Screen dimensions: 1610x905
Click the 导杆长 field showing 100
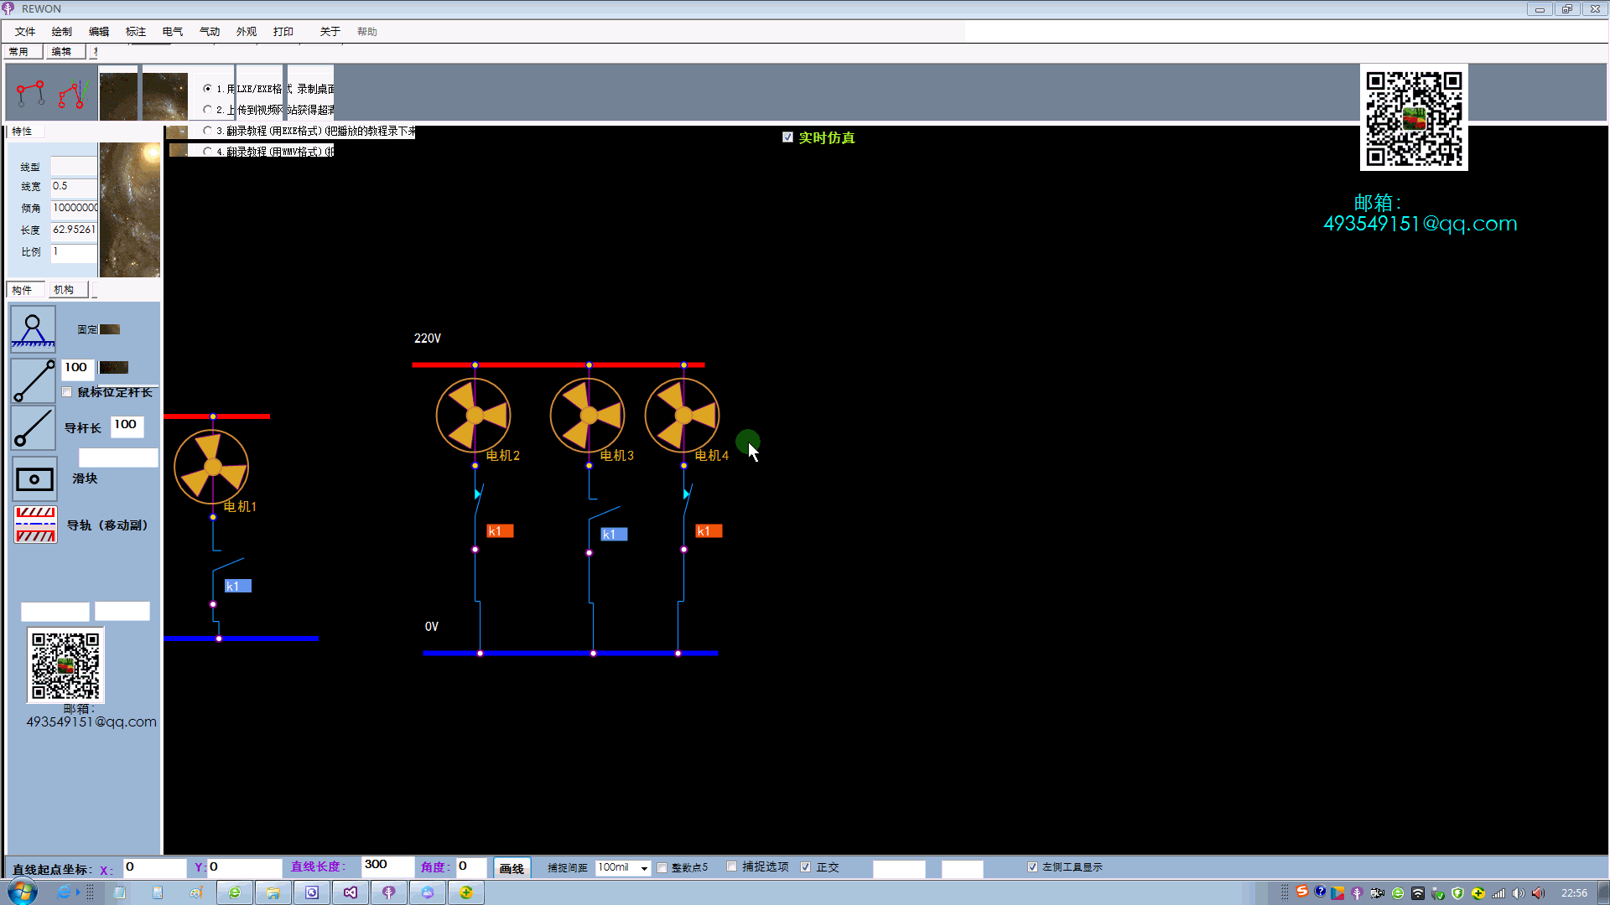pos(127,426)
